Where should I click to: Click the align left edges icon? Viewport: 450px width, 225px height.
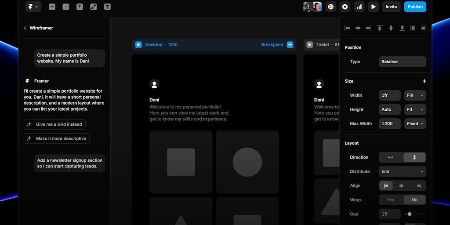[347, 28]
